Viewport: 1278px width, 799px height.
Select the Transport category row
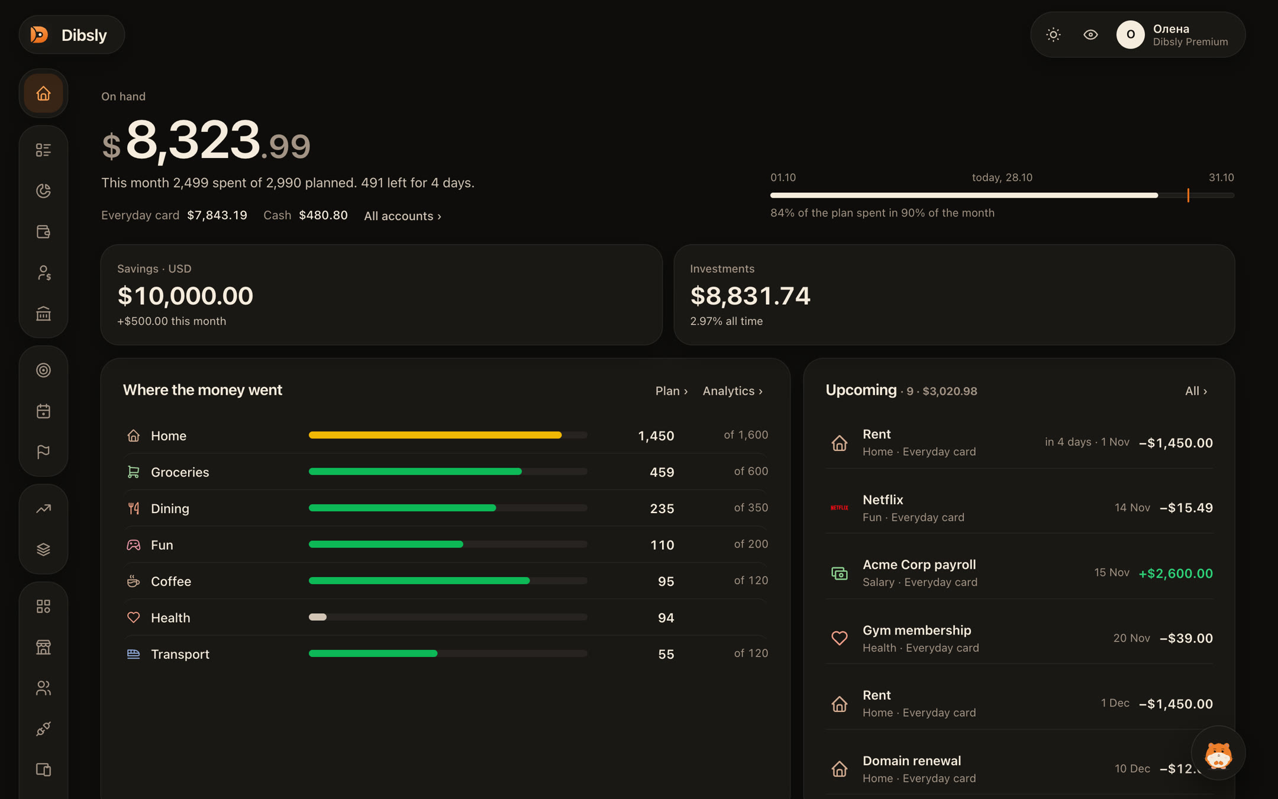tap(446, 654)
